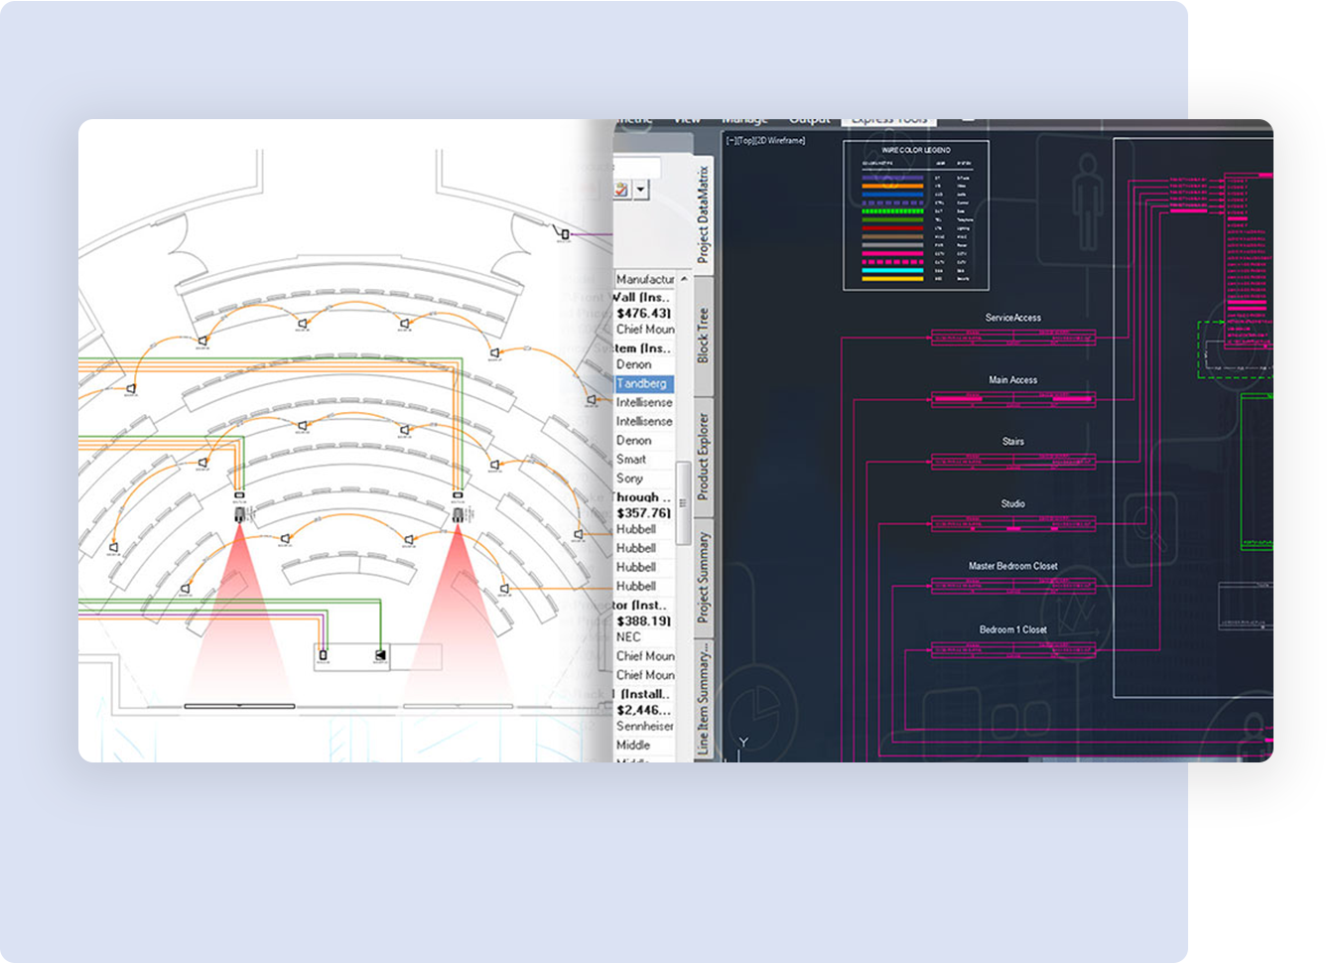Open the Product Explorer side tab
The width and height of the screenshot is (1338, 963).
(703, 456)
